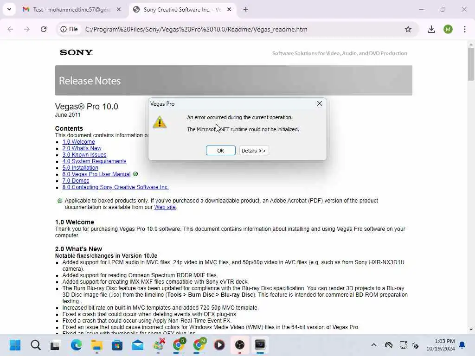
Task: Click the muted volume tray icon
Action: (x=415, y=345)
